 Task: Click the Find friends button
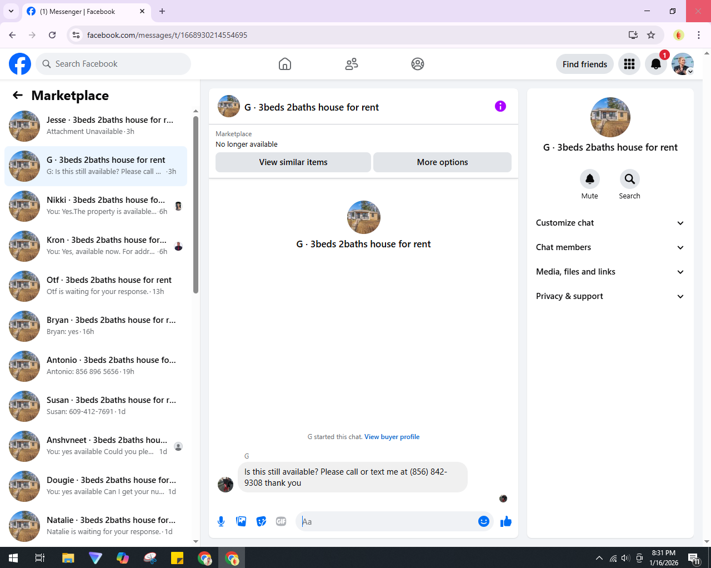[x=585, y=64]
